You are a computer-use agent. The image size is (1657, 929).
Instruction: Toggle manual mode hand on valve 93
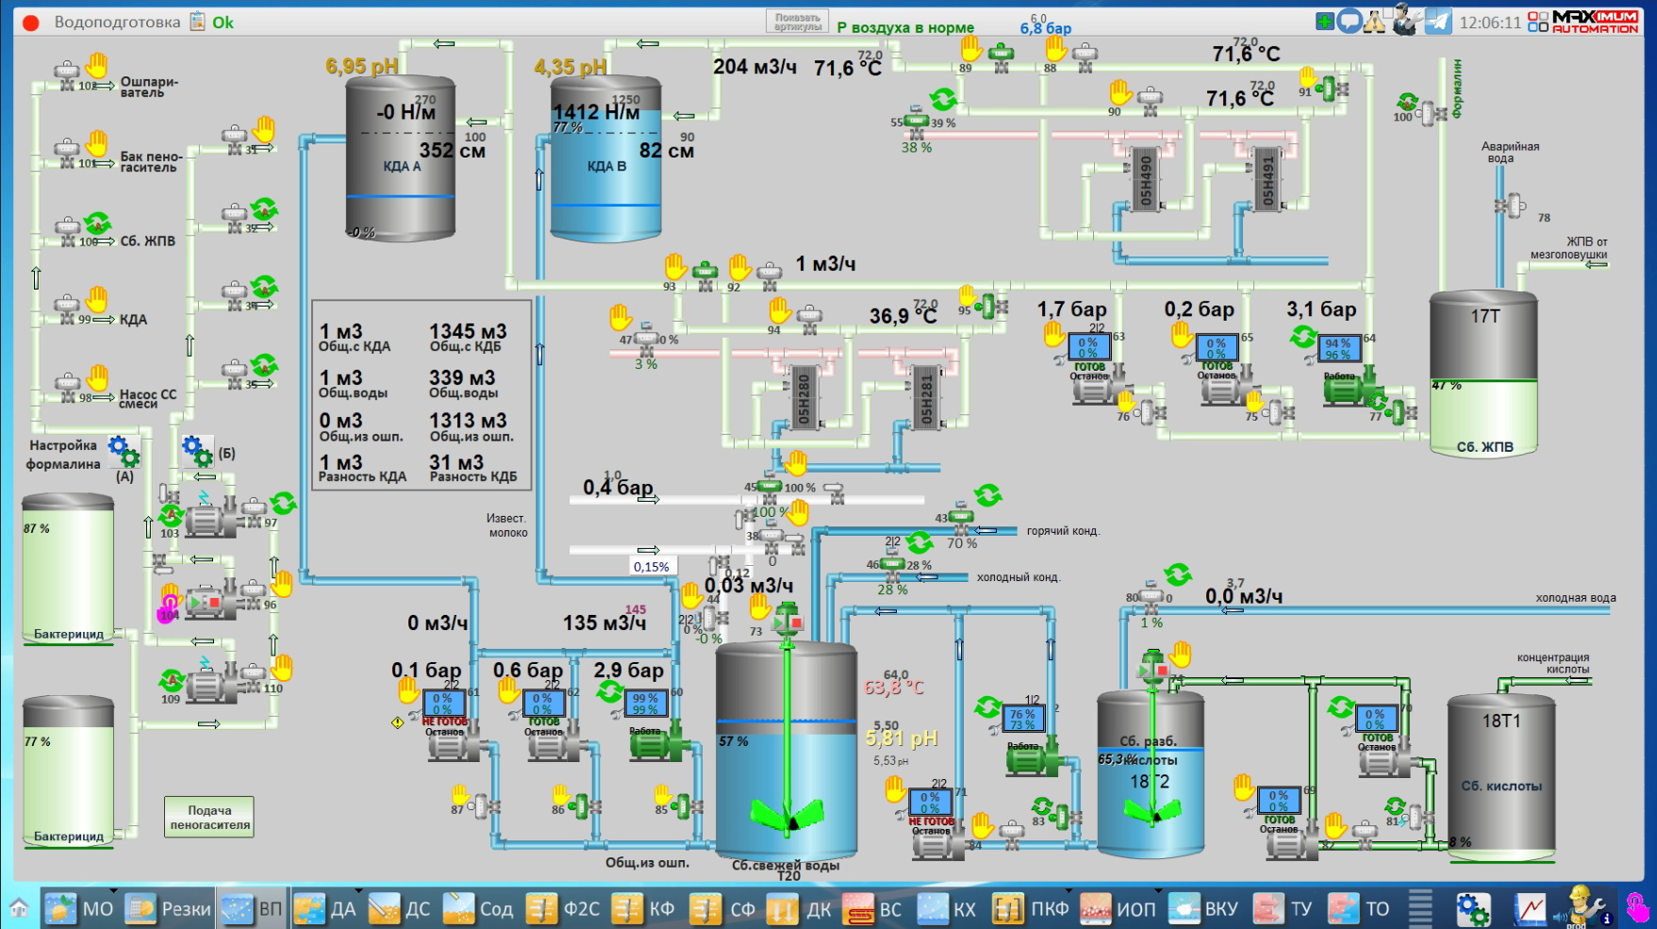point(675,265)
